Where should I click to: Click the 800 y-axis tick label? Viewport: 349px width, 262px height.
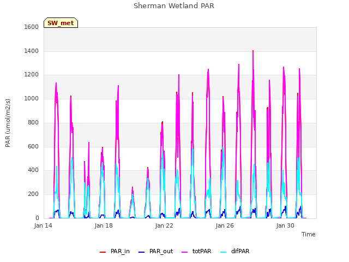(33, 122)
